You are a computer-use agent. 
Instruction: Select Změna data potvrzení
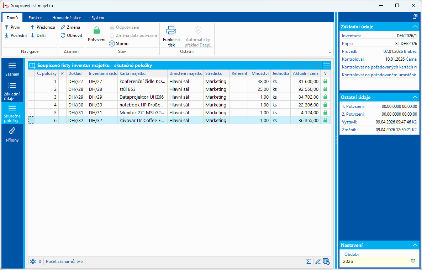[x=133, y=35]
